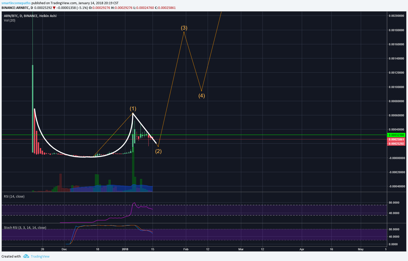Click the red 0.00025861 price label
The height and width of the screenshot is (261, 408).
(396, 139)
